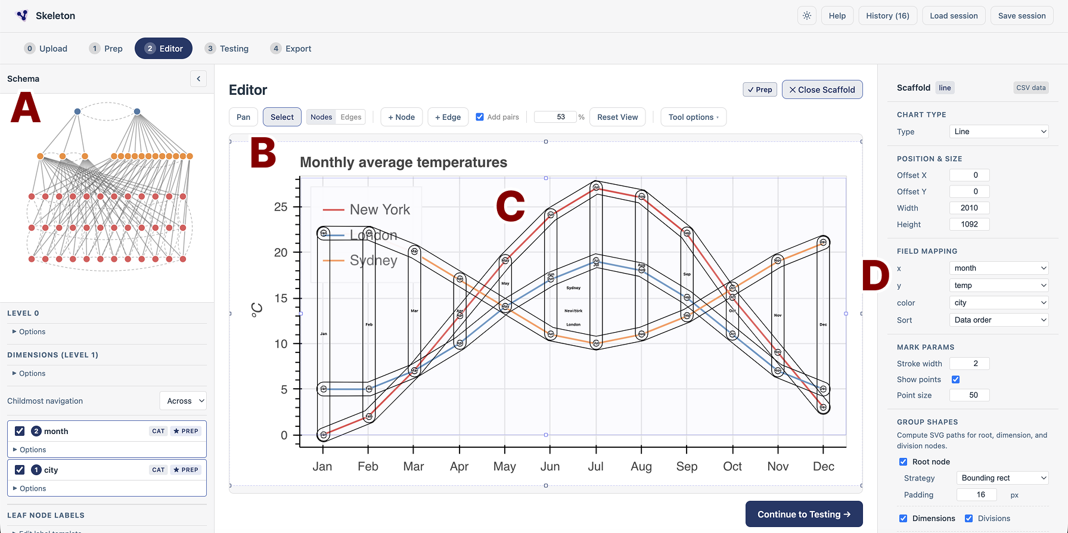Click the CAT badge on month row
The image size is (1068, 533).
pyautogui.click(x=158, y=431)
